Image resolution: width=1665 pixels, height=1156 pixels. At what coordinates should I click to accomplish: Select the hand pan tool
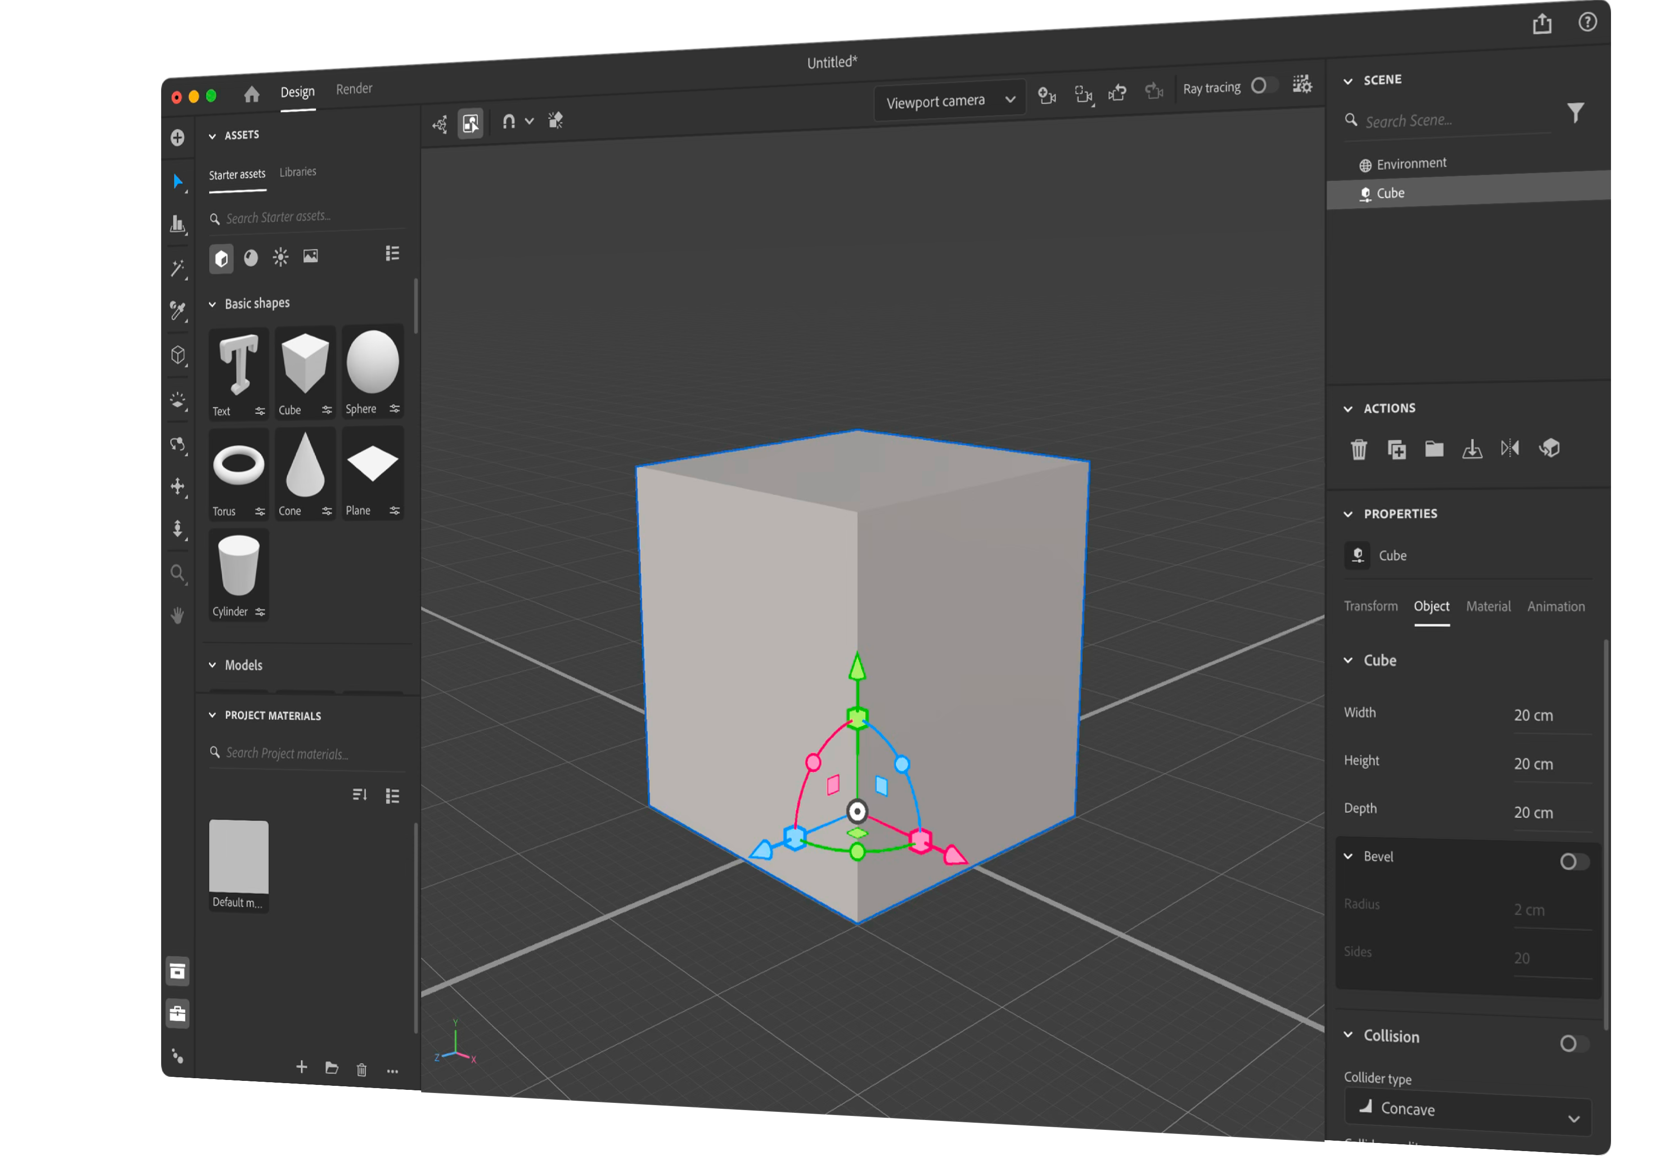point(177,616)
